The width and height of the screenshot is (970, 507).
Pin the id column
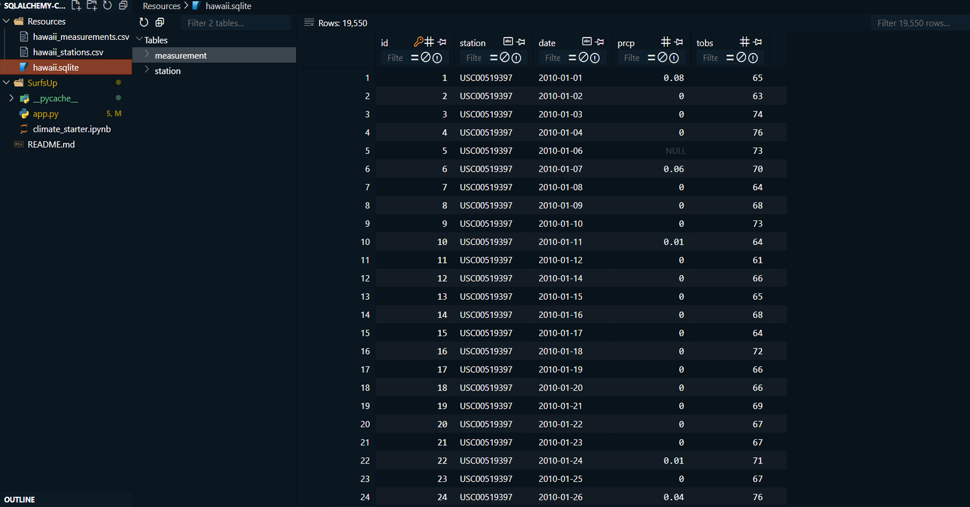pos(442,42)
